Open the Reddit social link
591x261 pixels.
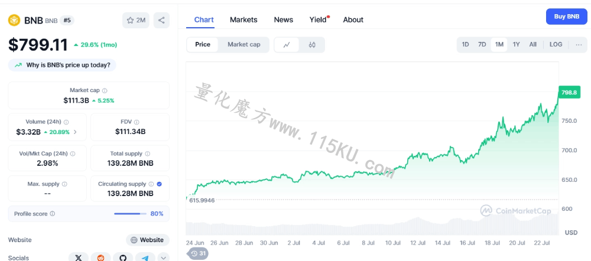pos(100,257)
